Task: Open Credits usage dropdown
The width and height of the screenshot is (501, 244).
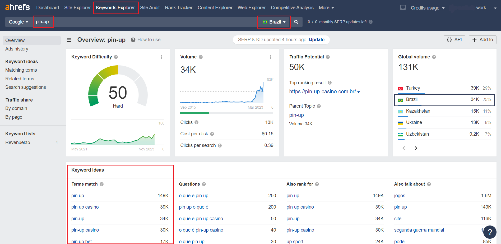Action: (x=428, y=8)
